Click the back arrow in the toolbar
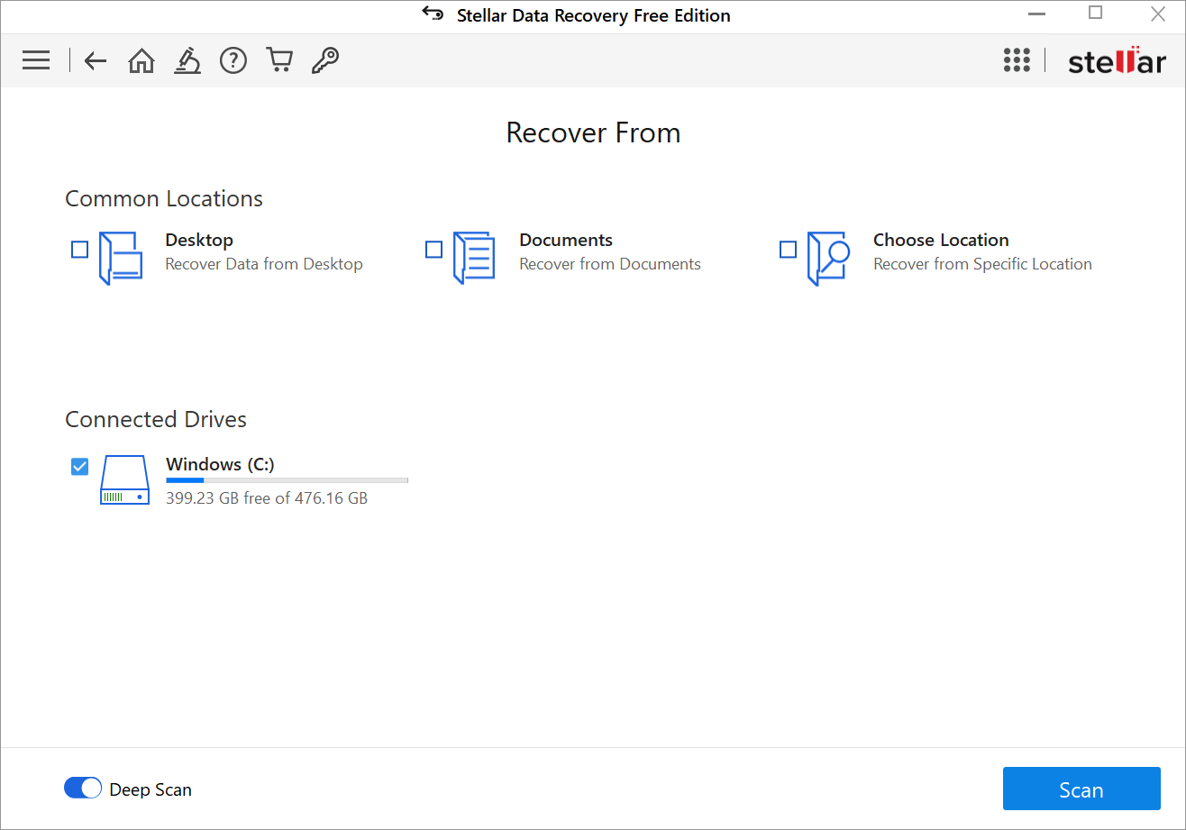Screen dimensions: 1186x830 (x=95, y=60)
